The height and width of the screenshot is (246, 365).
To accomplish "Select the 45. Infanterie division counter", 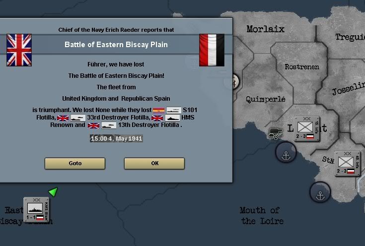I will point(347,163).
